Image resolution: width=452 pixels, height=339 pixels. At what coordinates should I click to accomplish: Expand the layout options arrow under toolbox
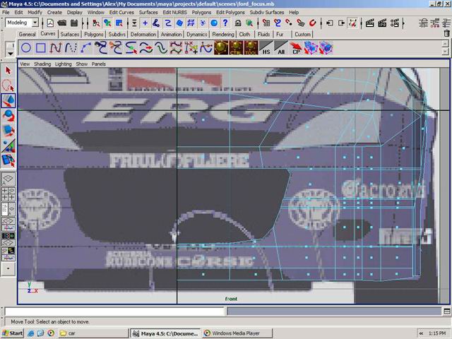click(x=8, y=268)
